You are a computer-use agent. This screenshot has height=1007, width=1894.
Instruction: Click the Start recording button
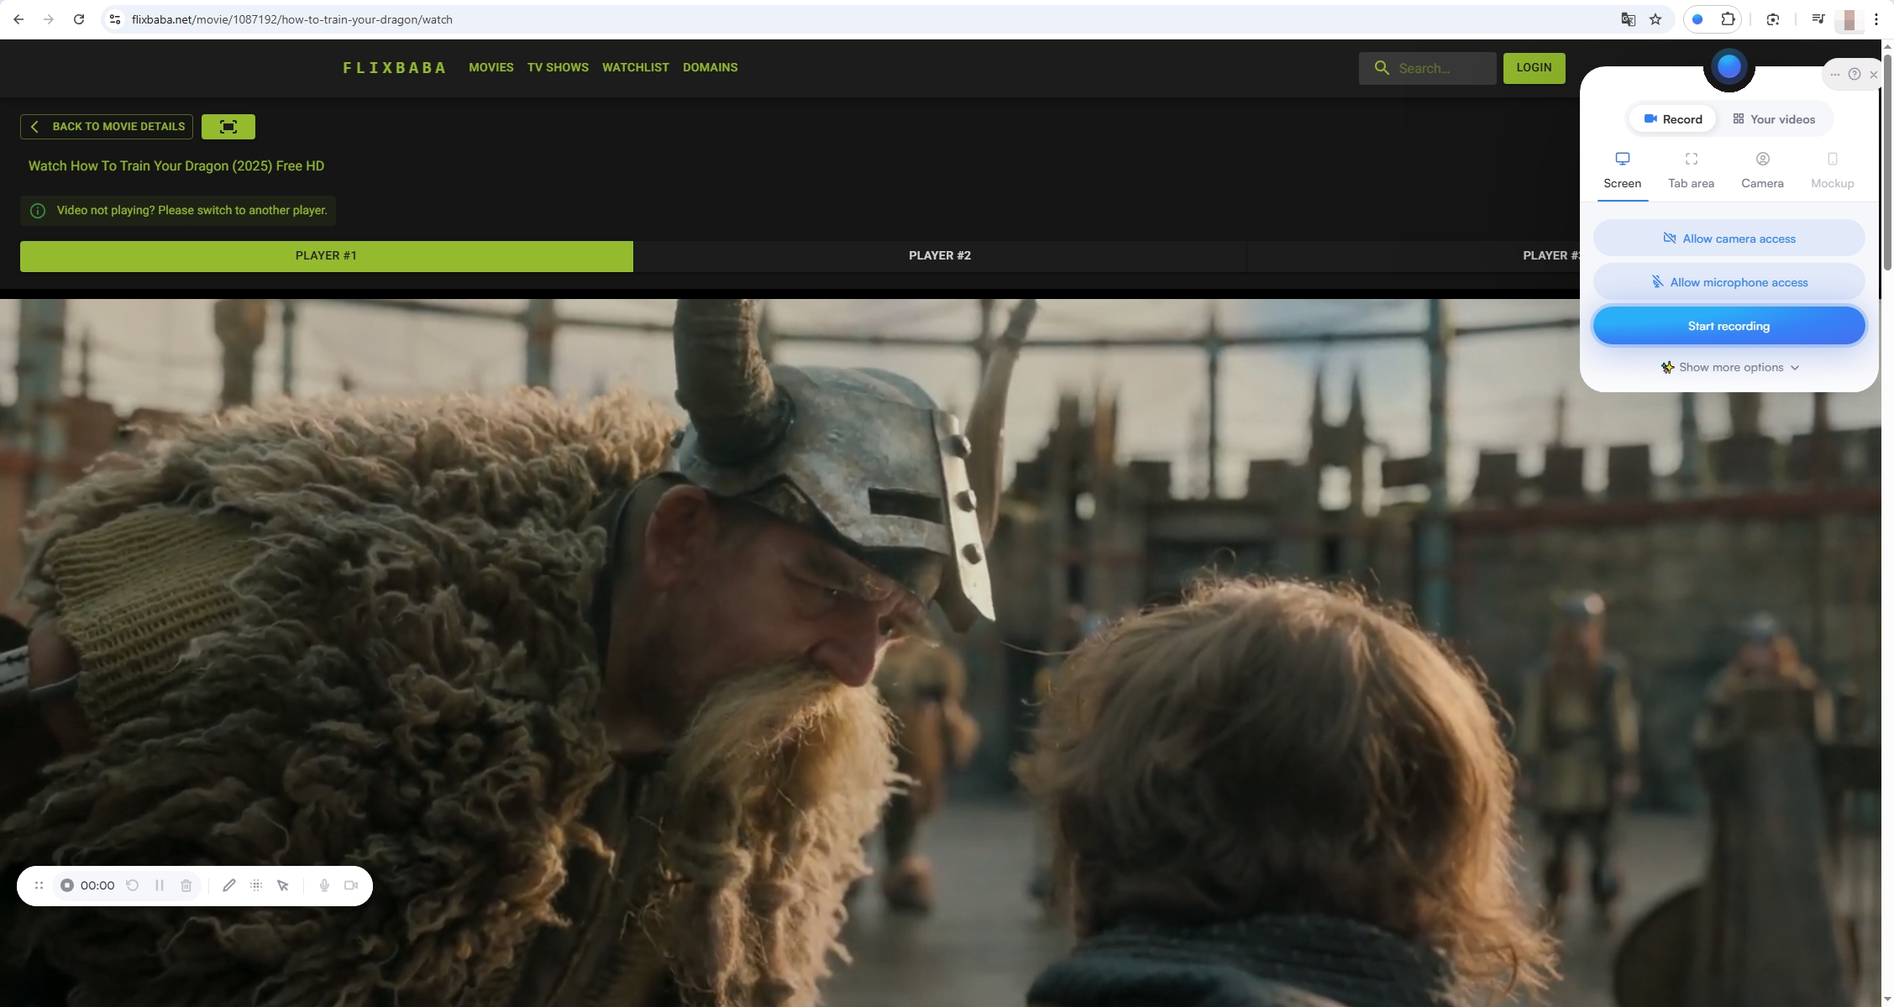coord(1729,326)
